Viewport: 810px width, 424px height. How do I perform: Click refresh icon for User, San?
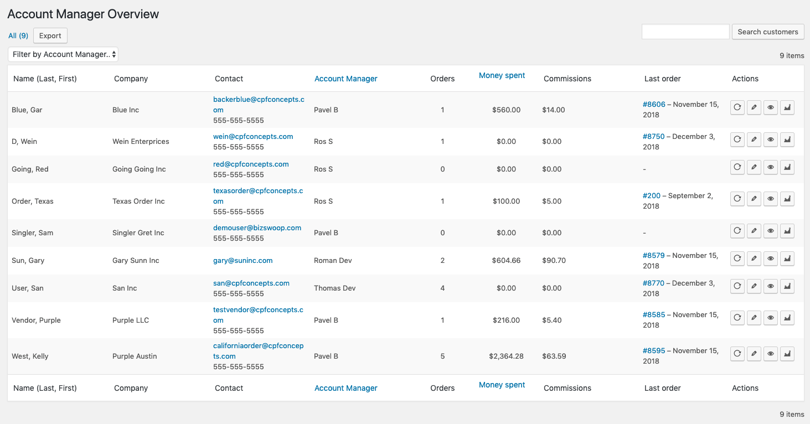(x=737, y=286)
